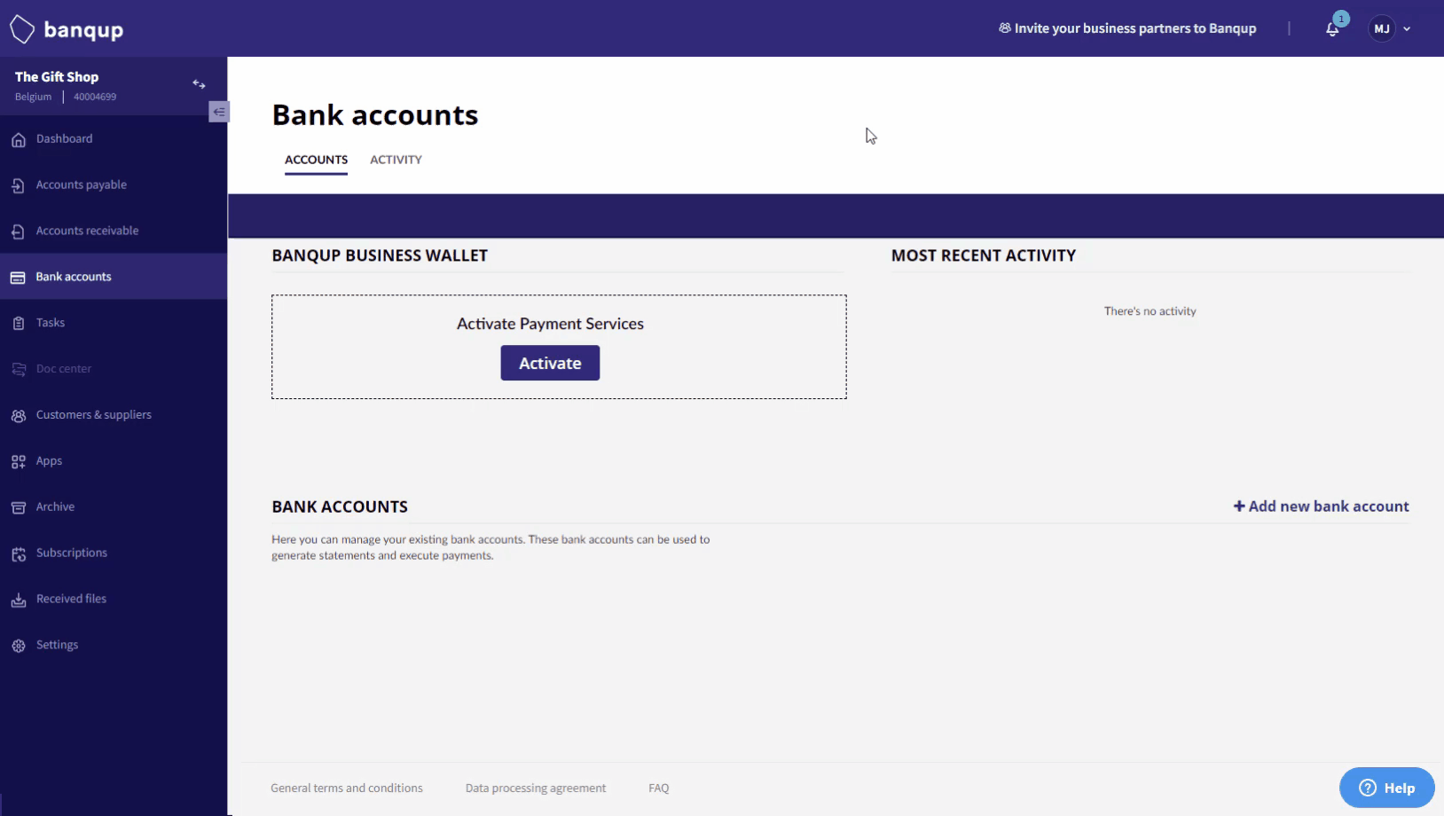This screenshot has width=1444, height=816.
Task: Open the FAQ link
Action: 659,788
